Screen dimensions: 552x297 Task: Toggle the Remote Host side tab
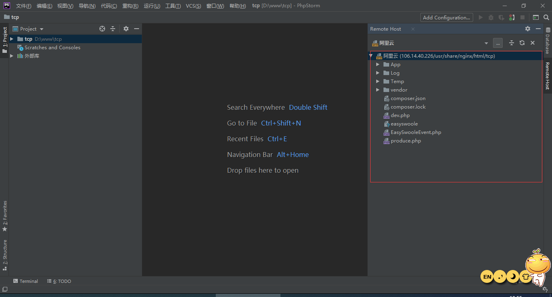(548, 75)
